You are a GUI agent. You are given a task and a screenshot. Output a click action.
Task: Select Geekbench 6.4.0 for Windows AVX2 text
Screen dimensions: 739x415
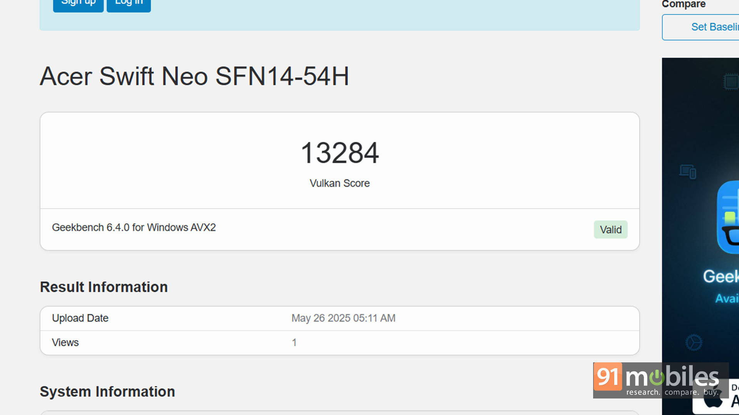tap(134, 227)
